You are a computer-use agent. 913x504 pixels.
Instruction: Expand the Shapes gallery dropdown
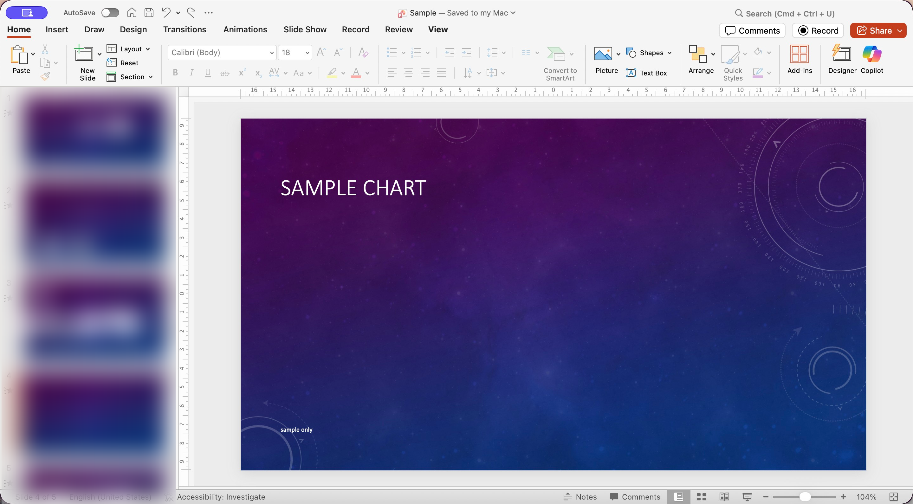[x=670, y=53]
